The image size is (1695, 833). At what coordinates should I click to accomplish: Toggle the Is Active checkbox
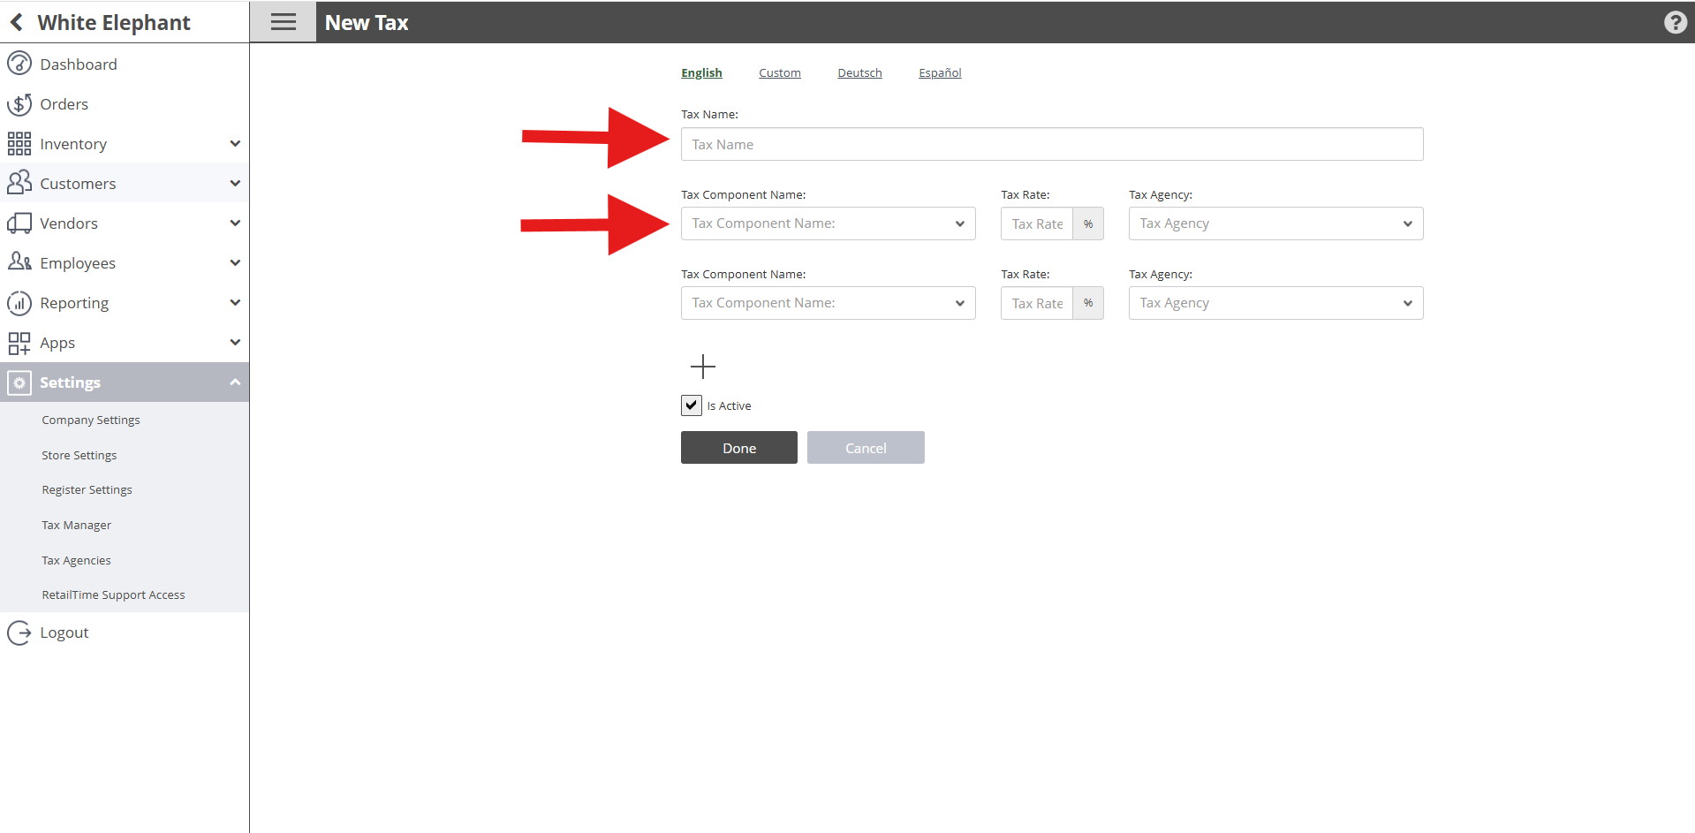click(692, 405)
